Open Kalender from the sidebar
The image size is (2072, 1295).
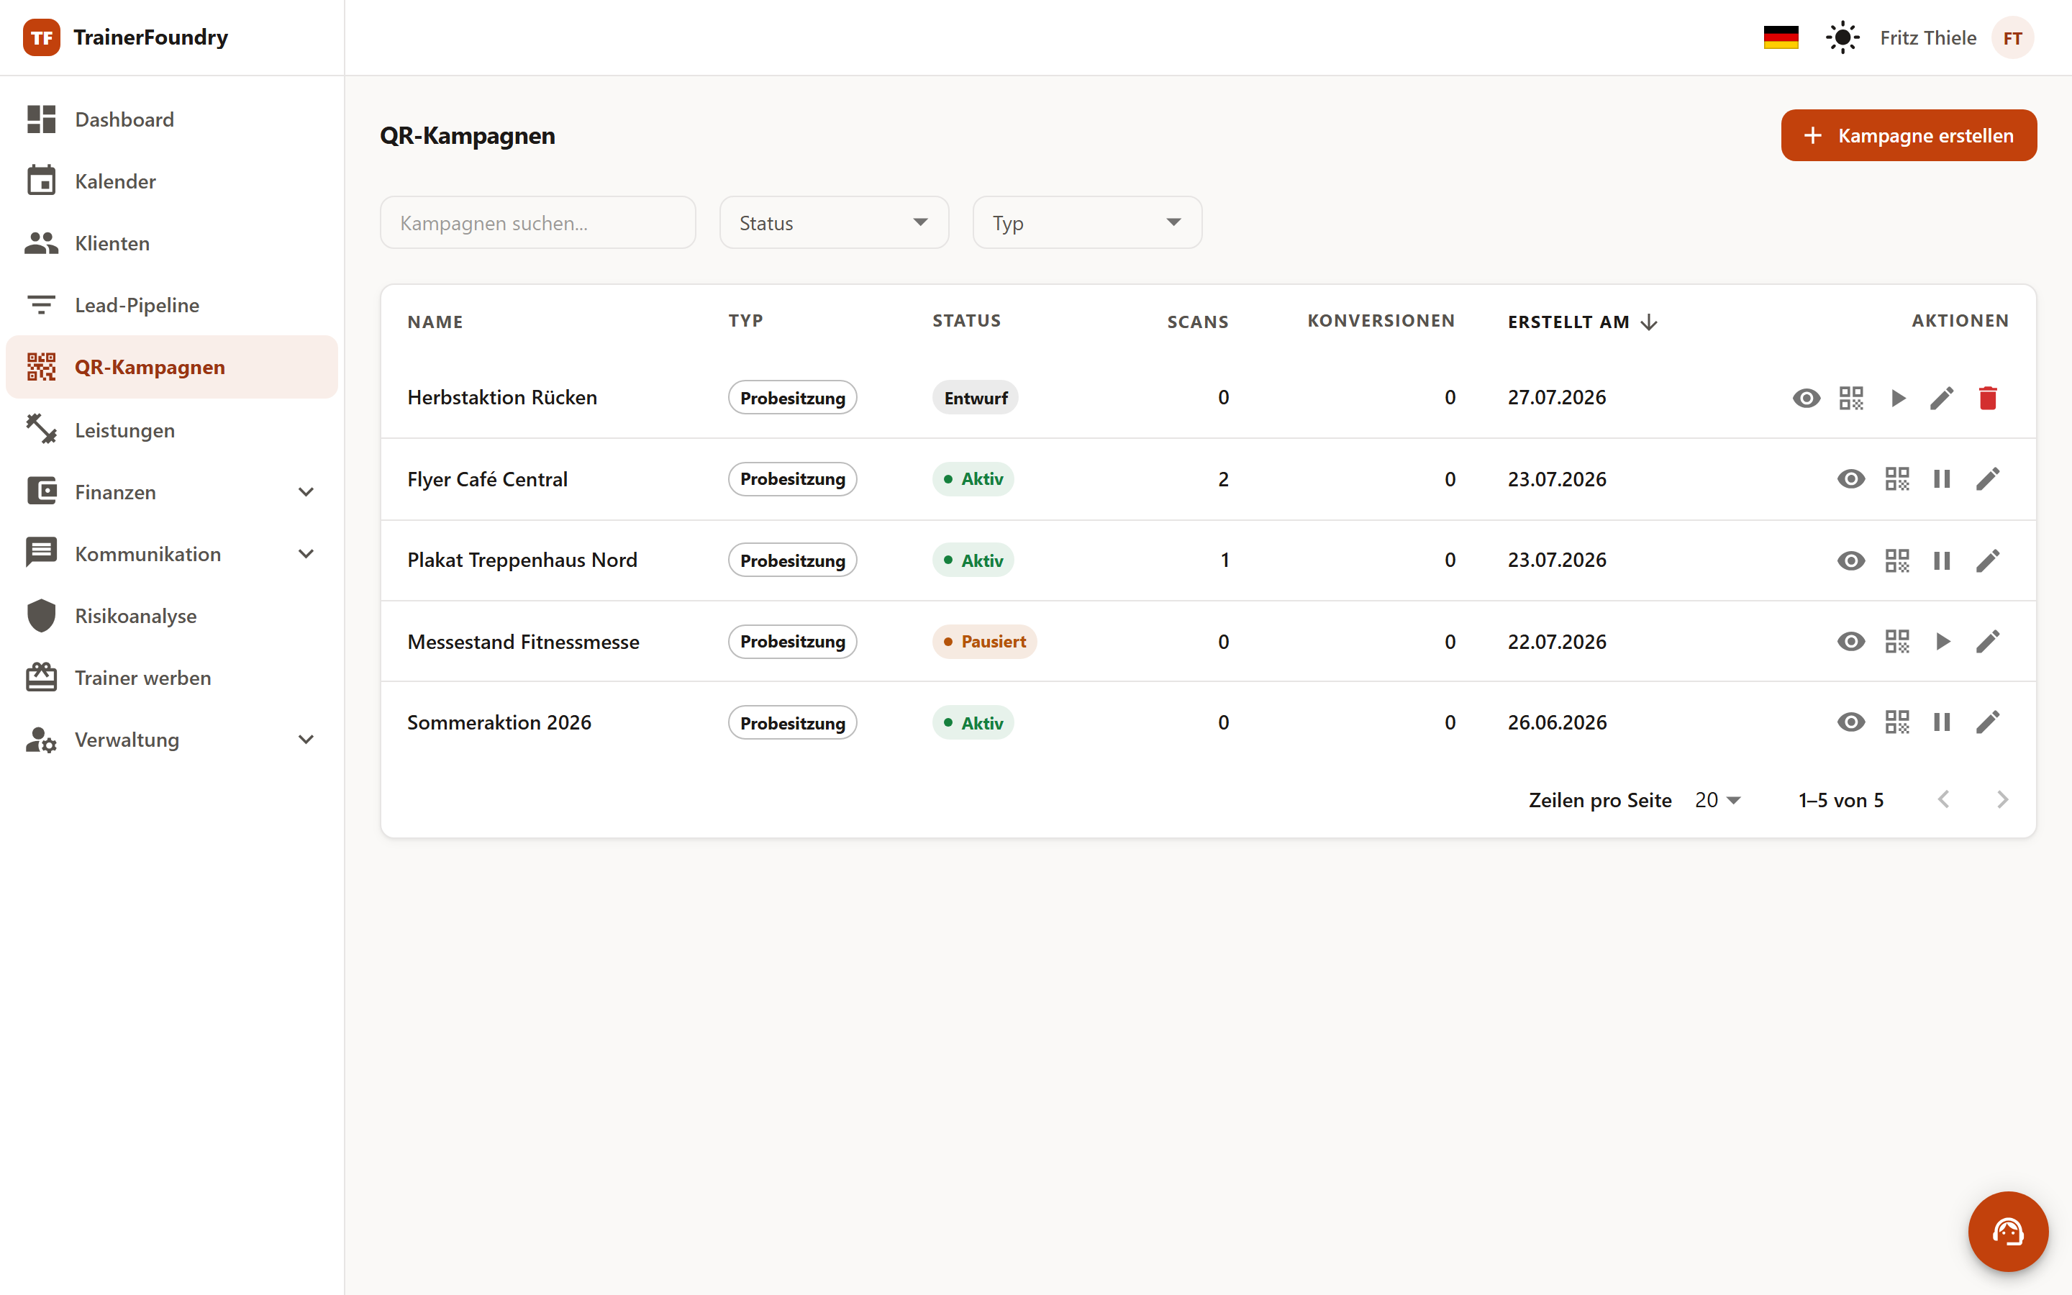coord(171,181)
